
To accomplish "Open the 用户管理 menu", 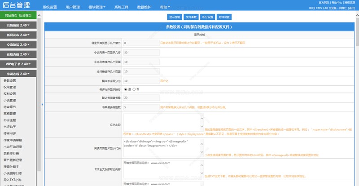I will pyautogui.click(x=73, y=7).
